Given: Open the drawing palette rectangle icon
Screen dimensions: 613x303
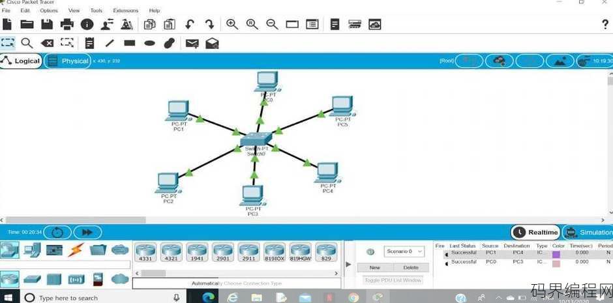Looking at the screenshot, I should pyautogui.click(x=292, y=25).
